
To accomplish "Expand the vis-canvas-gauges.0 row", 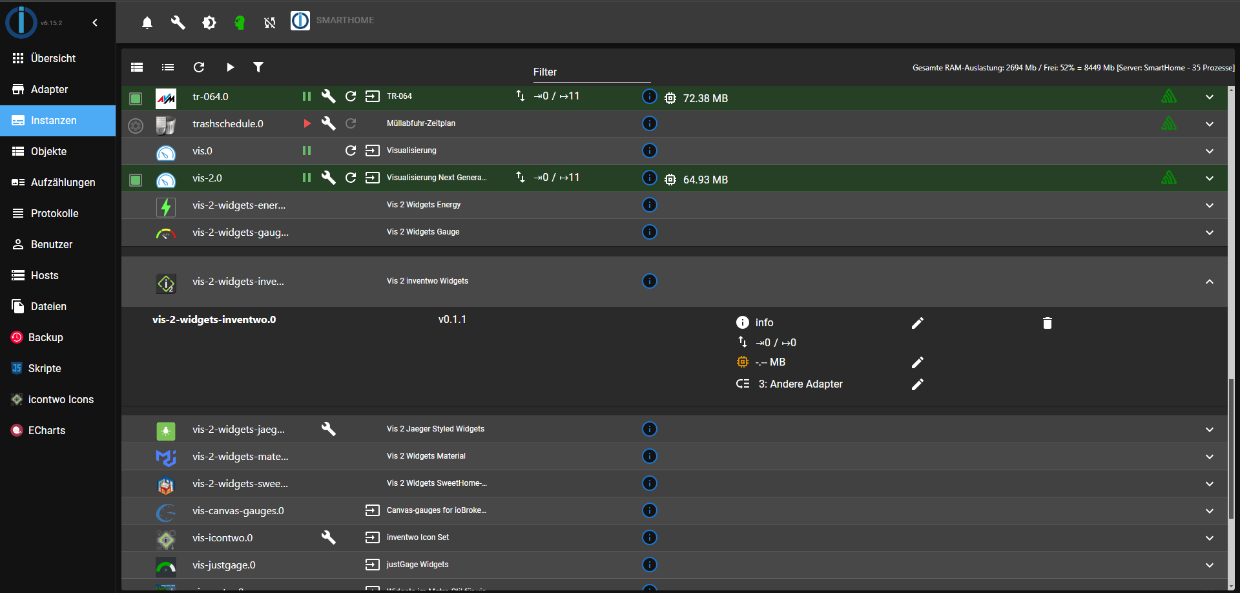I will click(1210, 511).
